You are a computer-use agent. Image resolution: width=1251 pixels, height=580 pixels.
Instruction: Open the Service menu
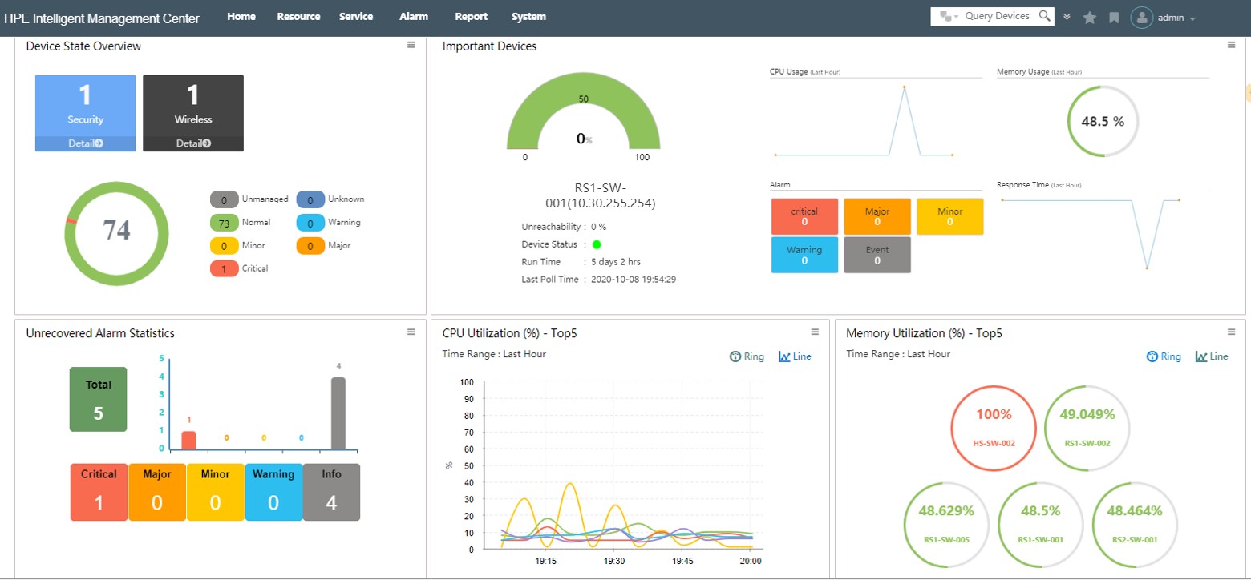356,16
